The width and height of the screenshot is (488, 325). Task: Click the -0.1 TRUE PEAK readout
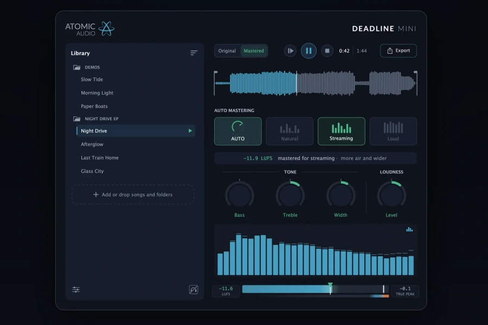click(405, 291)
